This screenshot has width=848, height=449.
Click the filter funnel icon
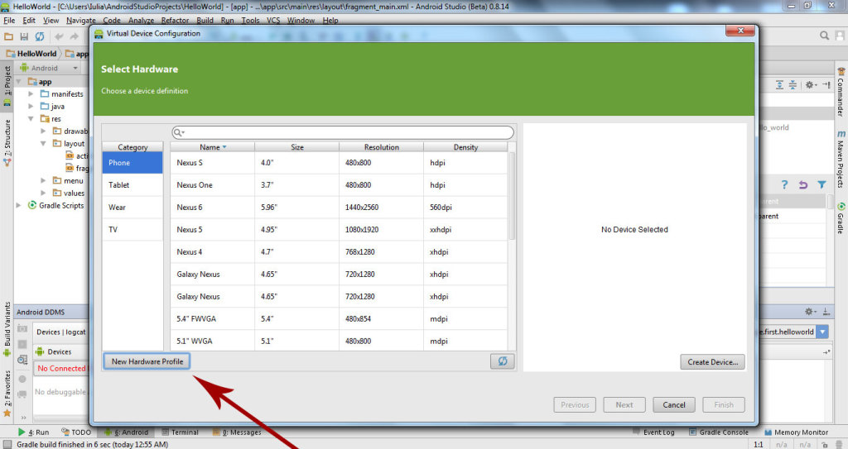822,184
